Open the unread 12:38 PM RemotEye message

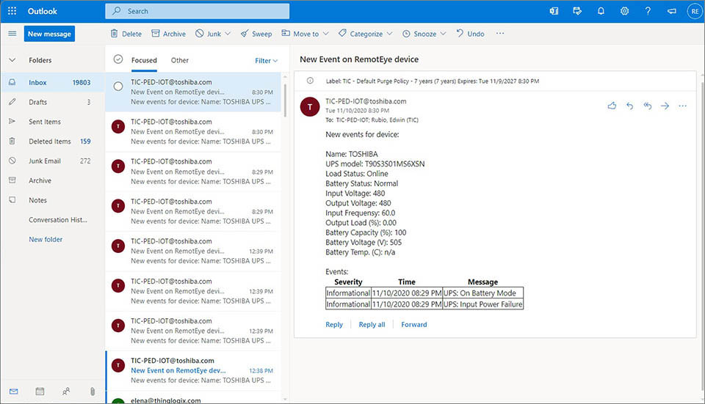pos(194,370)
